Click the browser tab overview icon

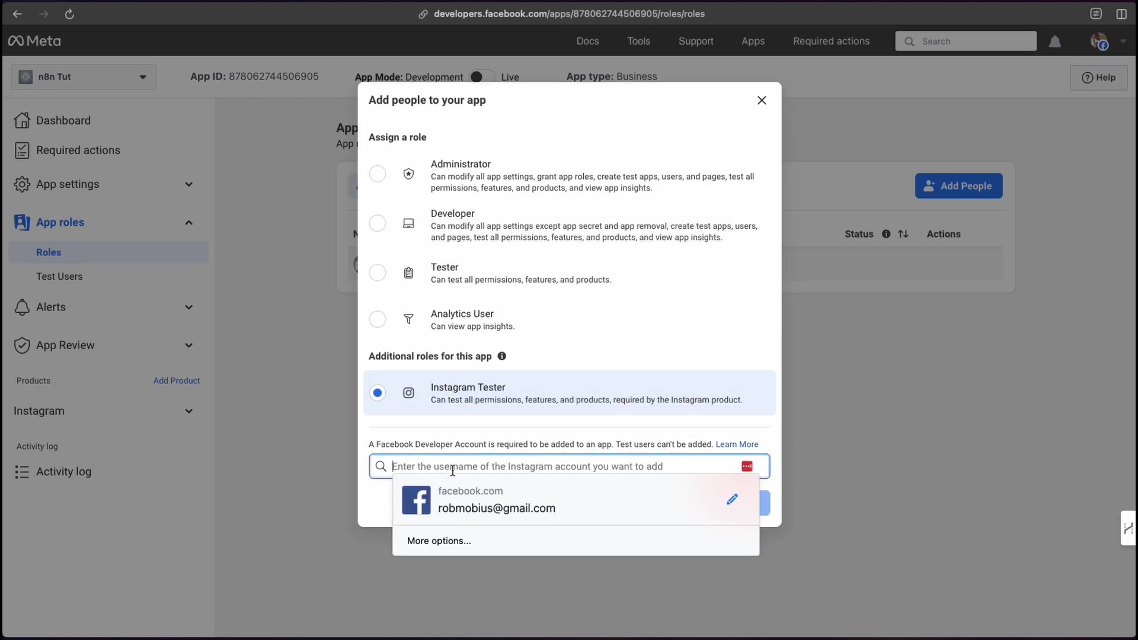pos(1096,14)
